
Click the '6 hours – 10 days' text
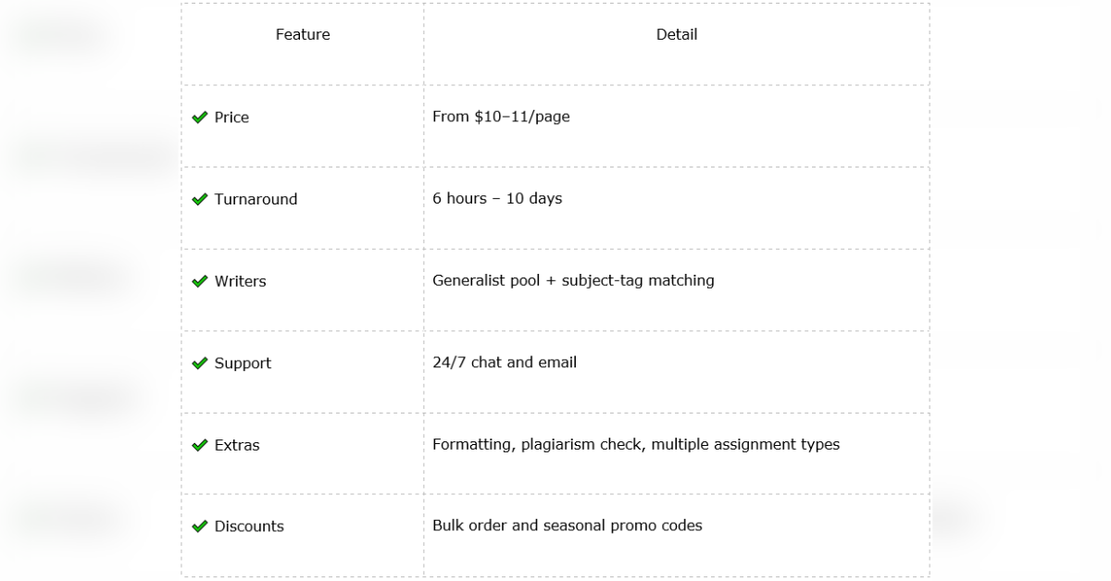pos(497,198)
